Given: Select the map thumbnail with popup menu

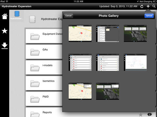Looking at the screenshot, I should click(80, 91).
